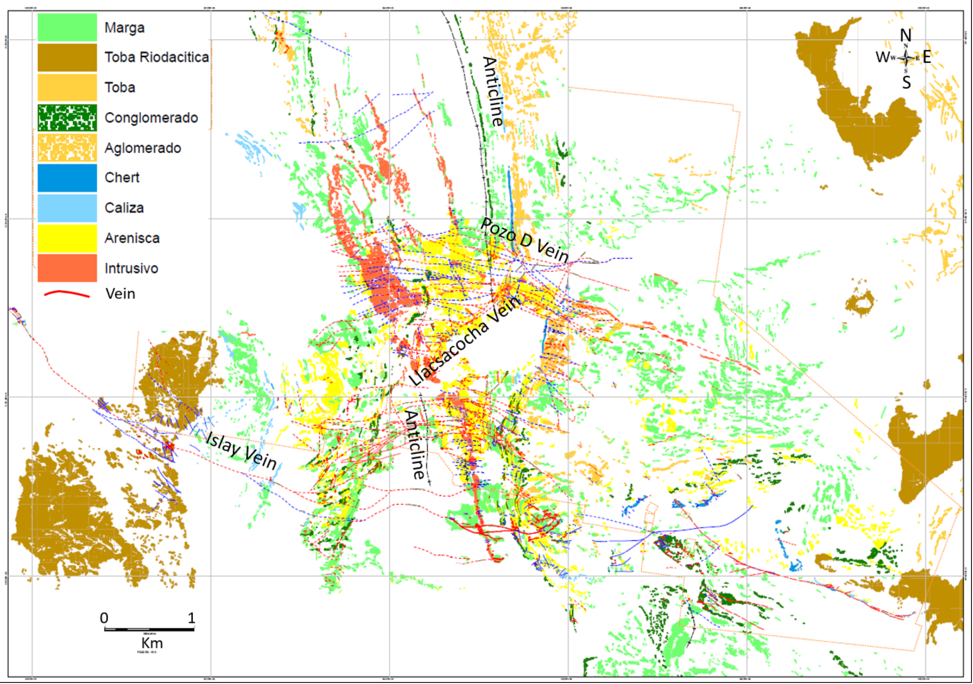Click the S letter below compass

tap(906, 82)
